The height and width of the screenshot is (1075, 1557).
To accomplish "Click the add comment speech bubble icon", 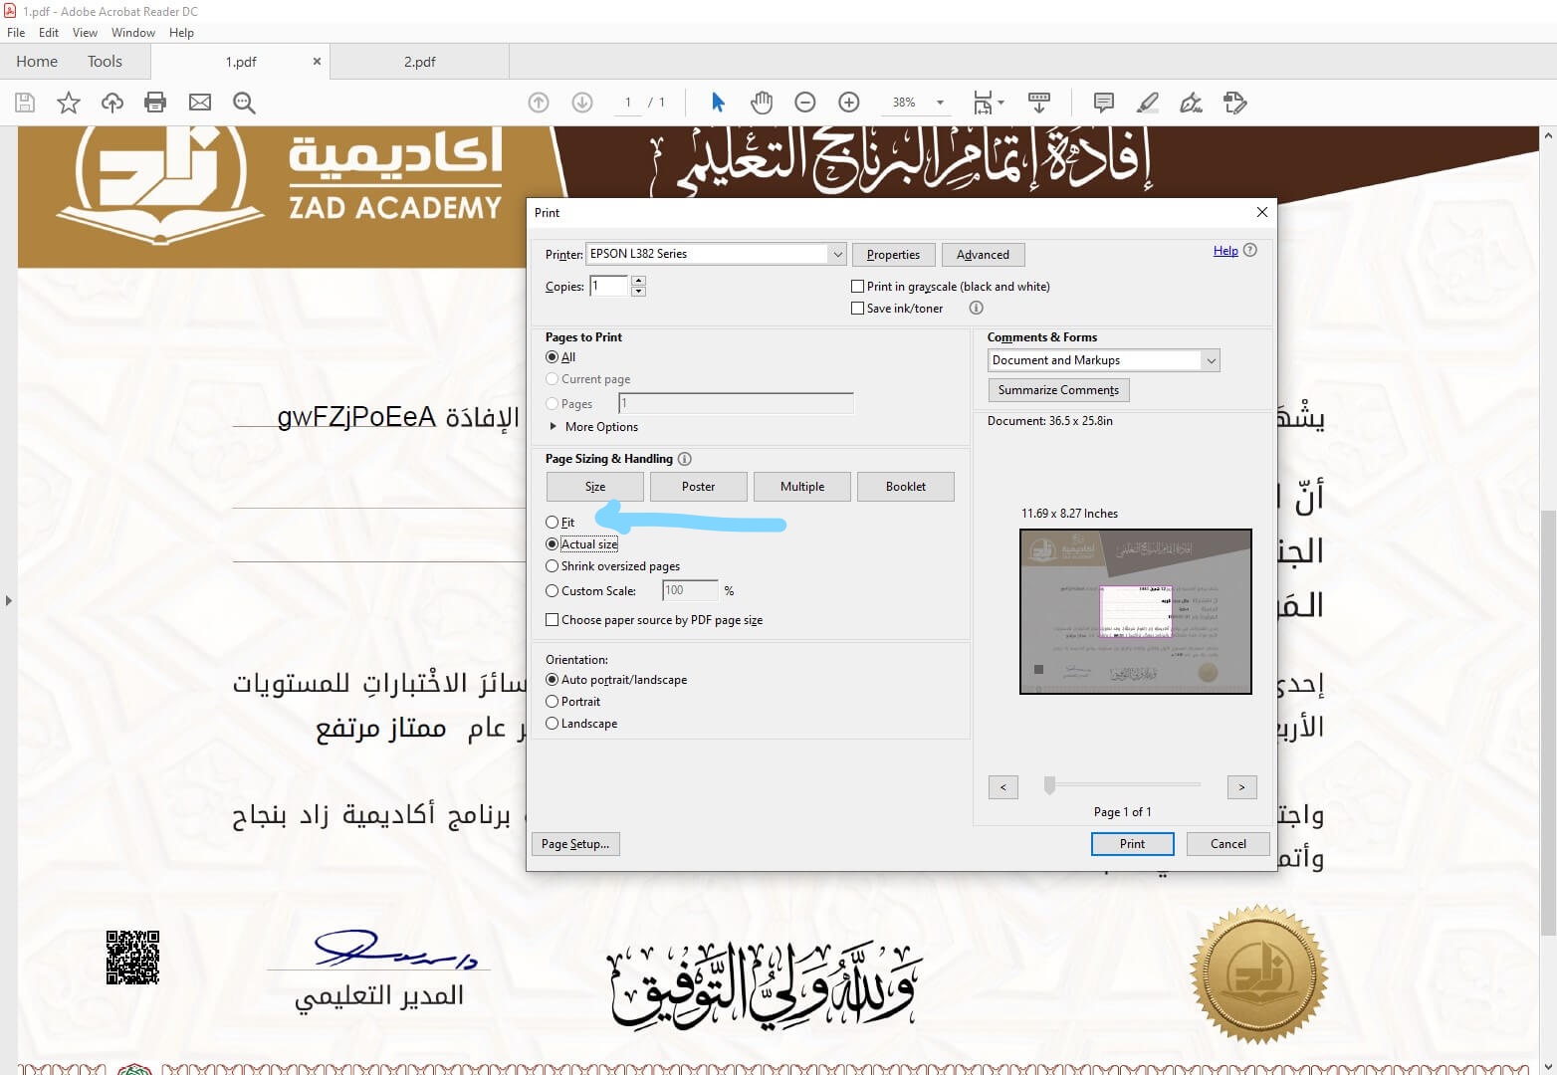I will [1103, 103].
